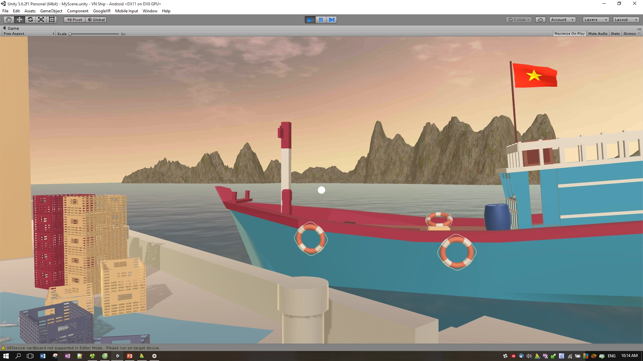Step forward one frame
This screenshot has height=361, width=643.
[332, 20]
